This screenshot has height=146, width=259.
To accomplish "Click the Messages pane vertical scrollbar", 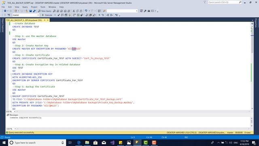I will pyautogui.click(x=252, y=122).
